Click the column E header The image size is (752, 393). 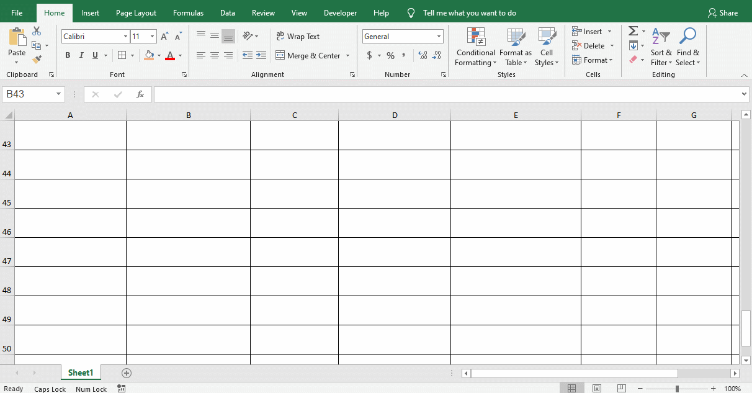pos(516,115)
